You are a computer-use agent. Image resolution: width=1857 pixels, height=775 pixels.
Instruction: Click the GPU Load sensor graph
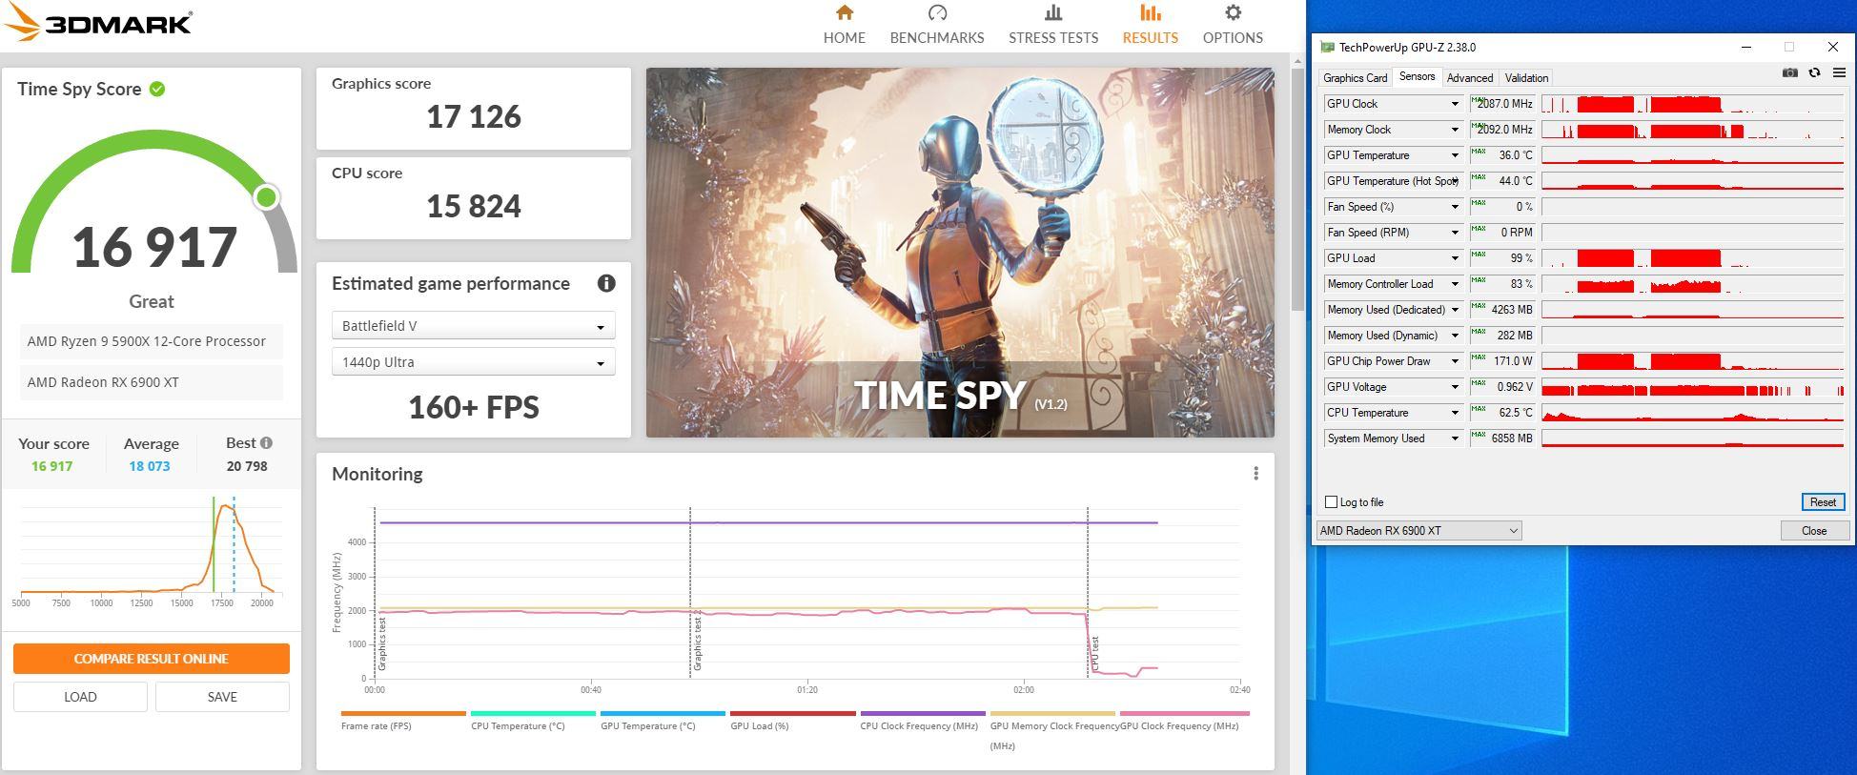(x=1692, y=258)
